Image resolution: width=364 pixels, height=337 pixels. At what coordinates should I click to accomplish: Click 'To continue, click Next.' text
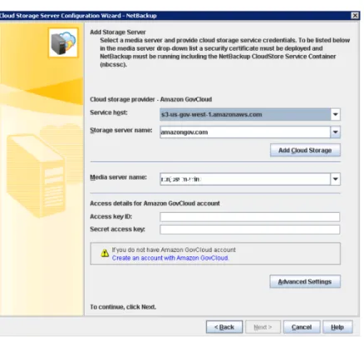click(x=123, y=307)
